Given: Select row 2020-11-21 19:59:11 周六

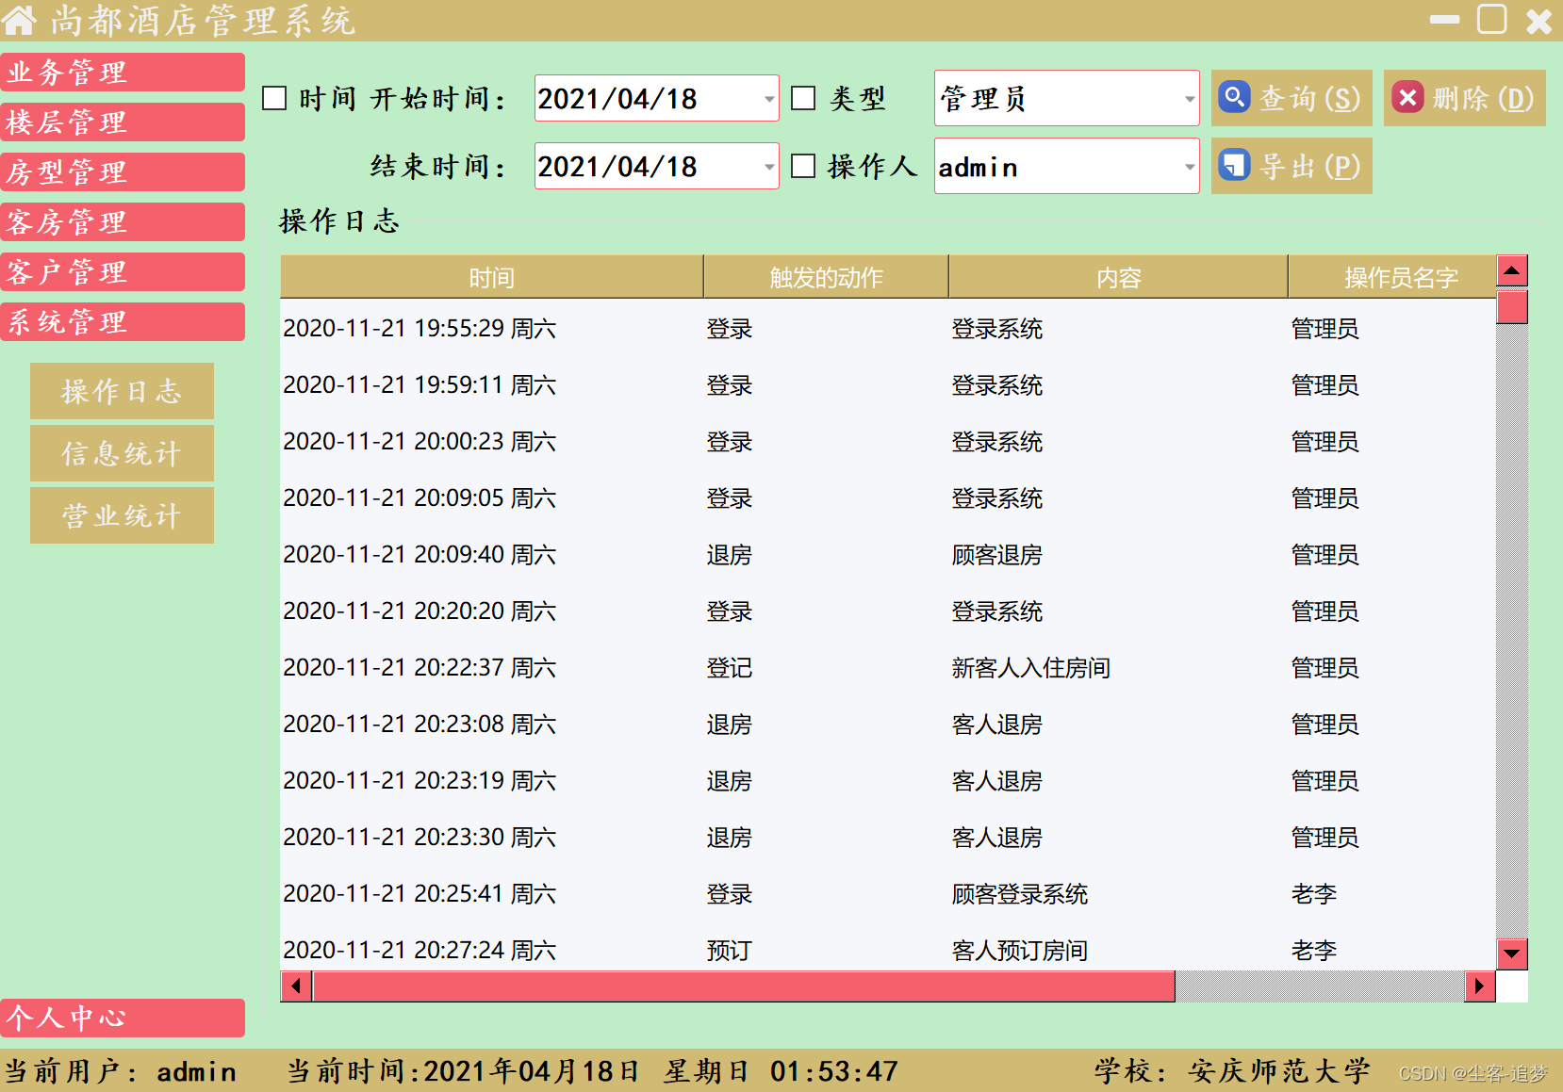Looking at the screenshot, I should 888,384.
